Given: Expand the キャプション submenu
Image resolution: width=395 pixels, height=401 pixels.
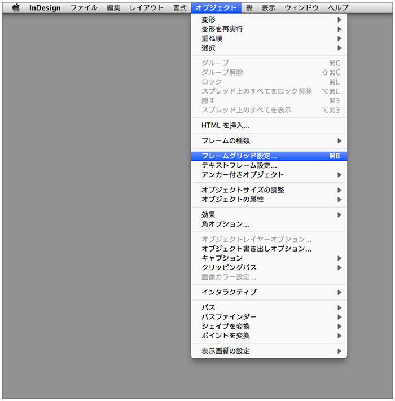Looking at the screenshot, I should point(269,258).
